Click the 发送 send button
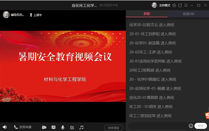 201,126
